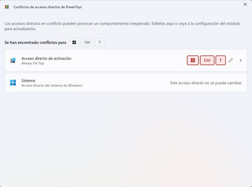252x187 pixels.
Task: Click the red Windows key chip
Action: 193,60
